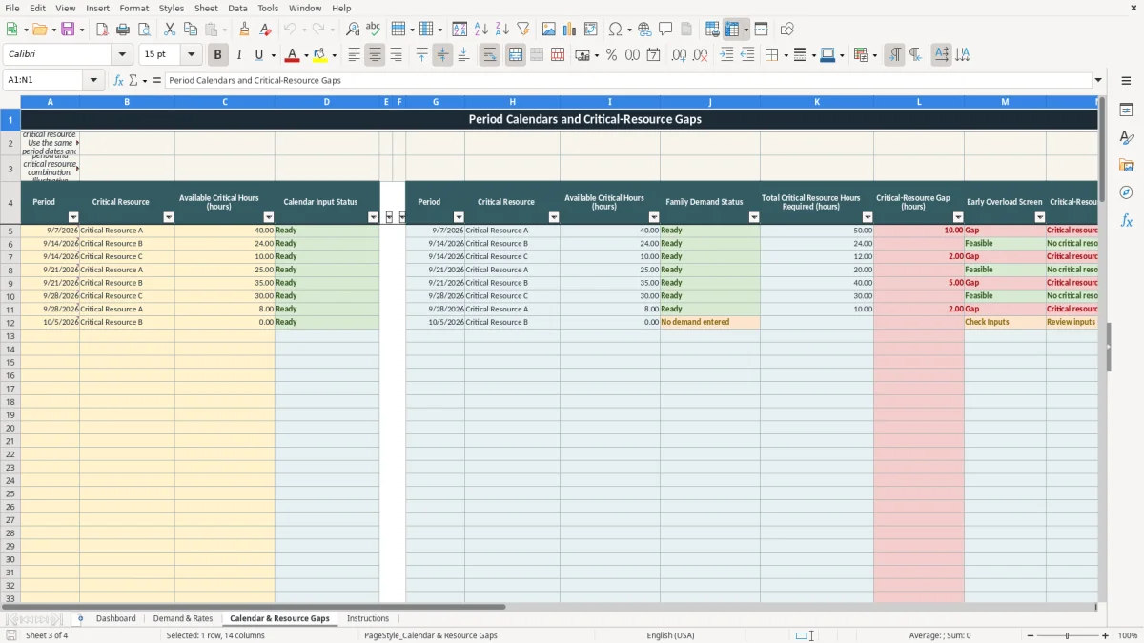This screenshot has width=1144, height=643.
Task: Click the zoom-in plus button
Action: [1106, 635]
